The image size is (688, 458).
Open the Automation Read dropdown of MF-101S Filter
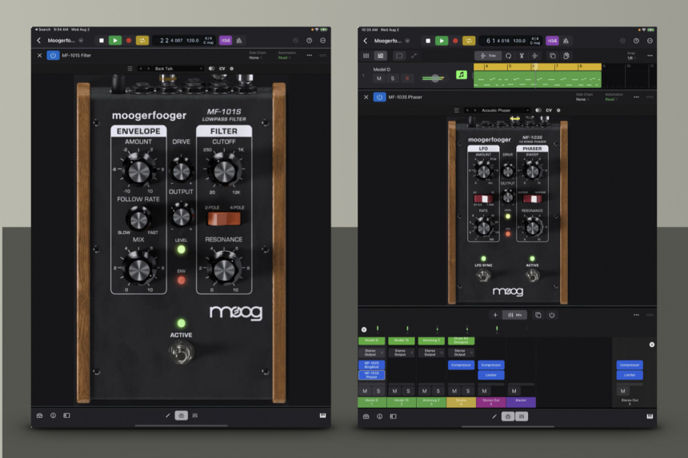click(x=286, y=55)
